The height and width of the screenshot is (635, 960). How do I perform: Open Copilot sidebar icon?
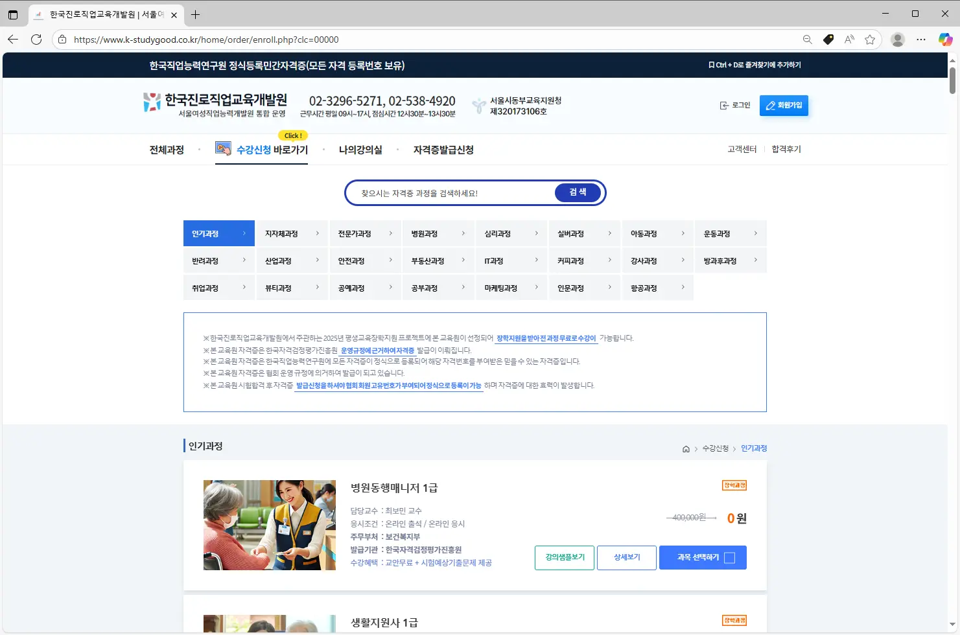coord(945,40)
